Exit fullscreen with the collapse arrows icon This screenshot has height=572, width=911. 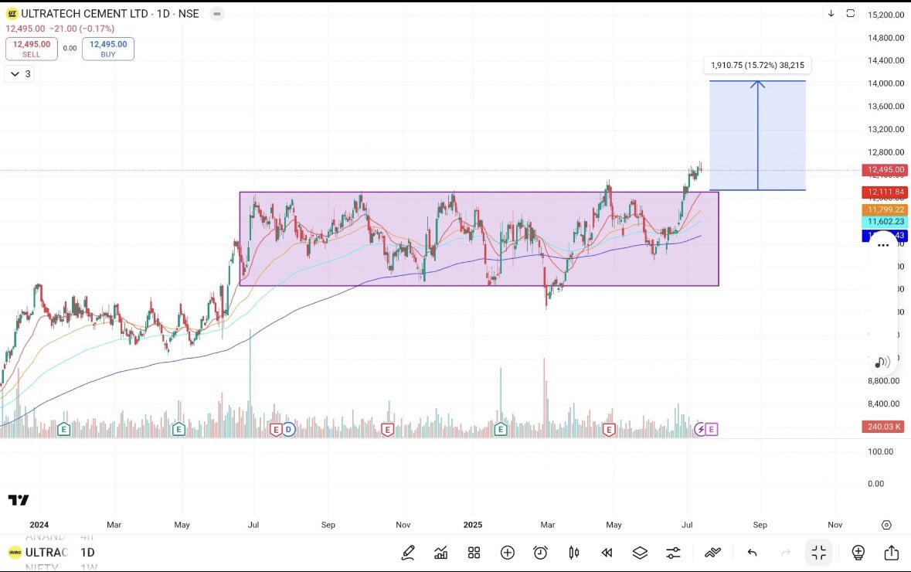pyautogui.click(x=818, y=552)
